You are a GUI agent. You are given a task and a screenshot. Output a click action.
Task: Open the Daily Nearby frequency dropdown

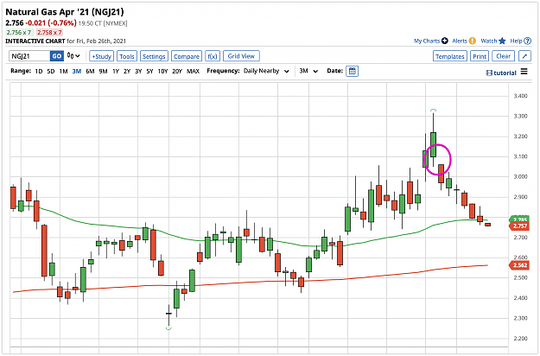point(266,71)
